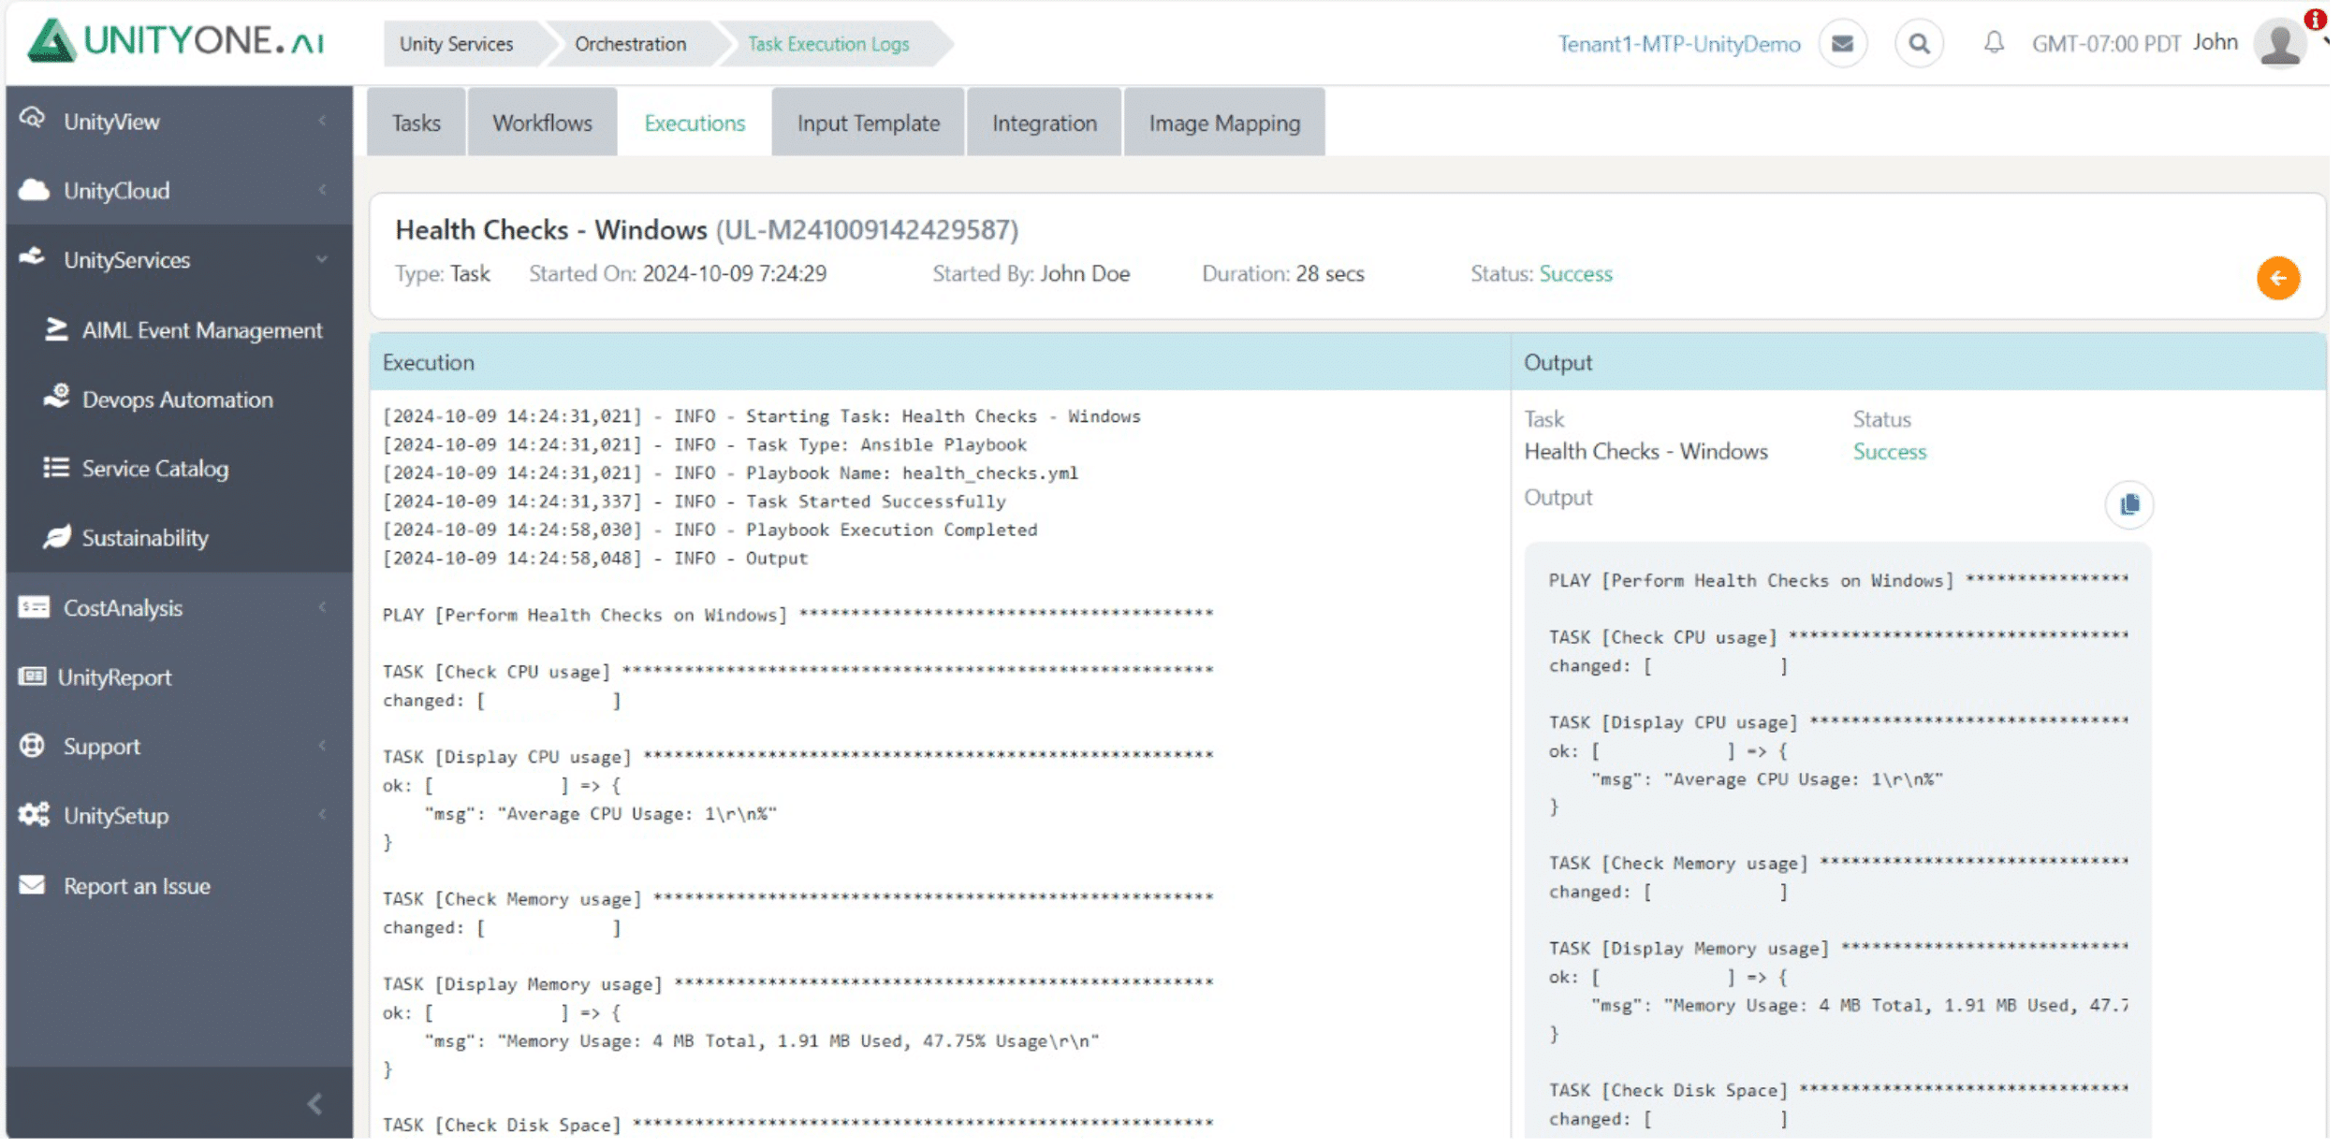Screen dimensions: 2340x1148
Task: Click Execution log 'Memory Usage: 4 MB Total' line
Action: pos(762,1041)
